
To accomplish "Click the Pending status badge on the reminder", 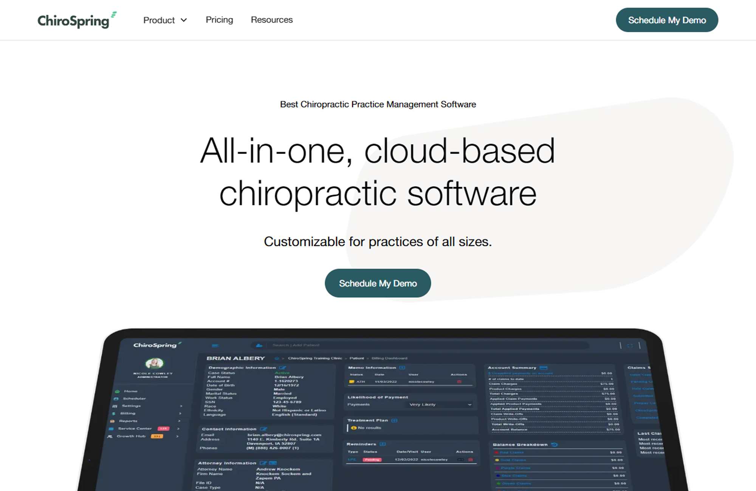I will pyautogui.click(x=372, y=460).
